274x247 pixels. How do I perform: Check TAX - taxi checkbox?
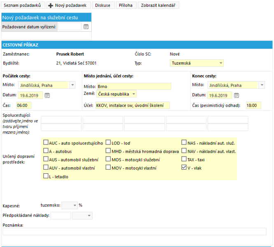[x=184, y=159]
